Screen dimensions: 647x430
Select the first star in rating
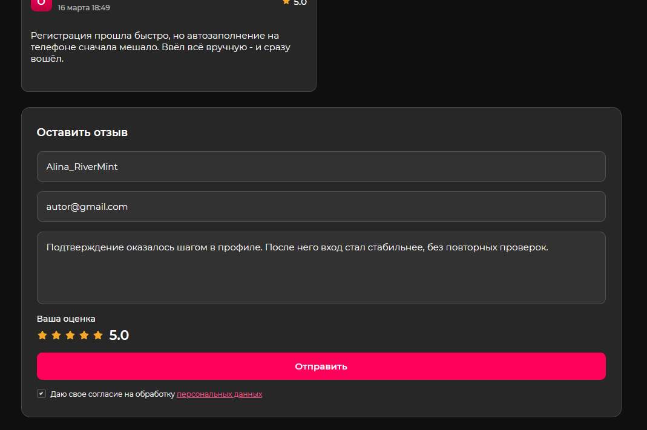coord(42,335)
